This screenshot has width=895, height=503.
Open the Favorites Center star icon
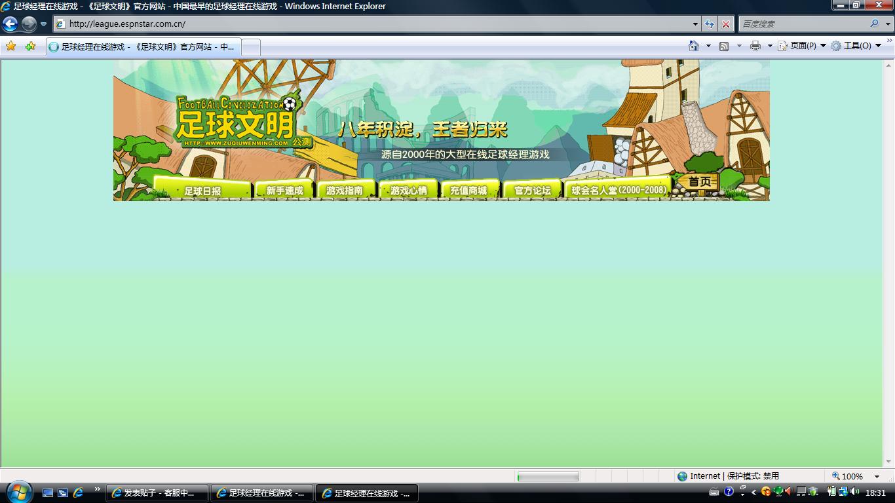[10, 46]
